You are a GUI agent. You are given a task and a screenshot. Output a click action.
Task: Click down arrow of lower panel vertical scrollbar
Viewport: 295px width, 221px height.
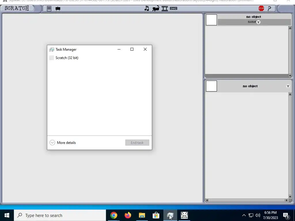click(290, 197)
